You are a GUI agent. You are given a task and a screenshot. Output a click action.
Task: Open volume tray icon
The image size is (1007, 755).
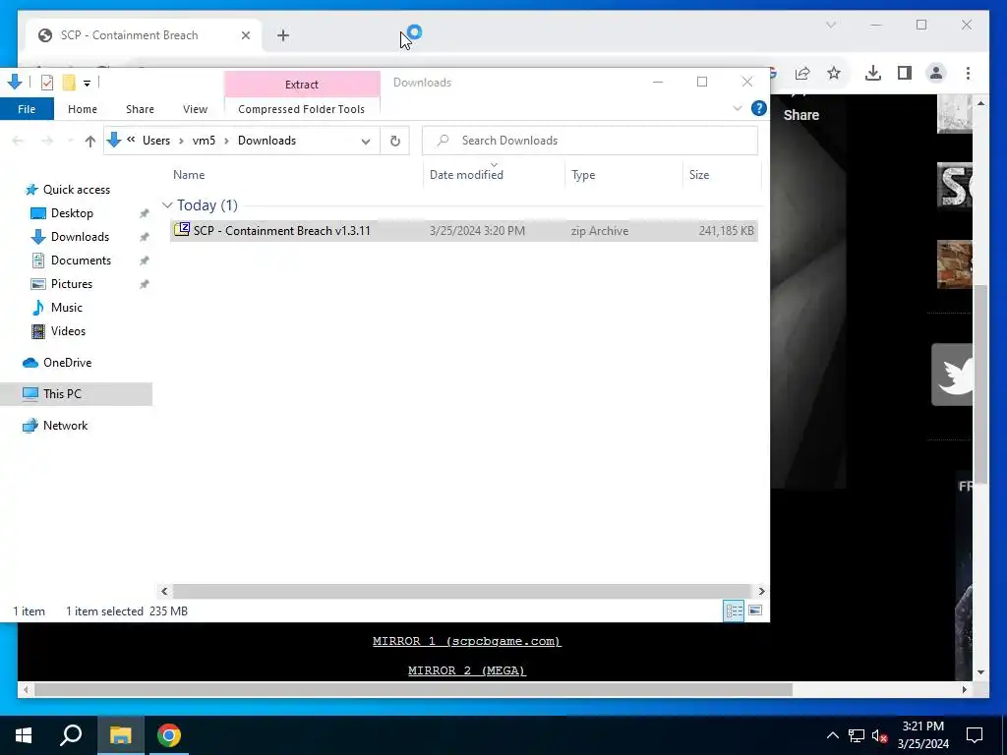click(879, 735)
